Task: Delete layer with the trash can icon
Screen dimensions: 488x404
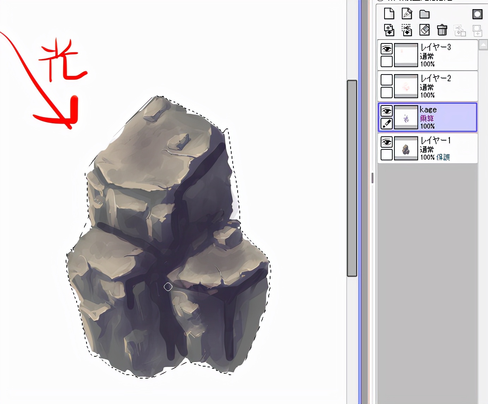Action: point(442,30)
